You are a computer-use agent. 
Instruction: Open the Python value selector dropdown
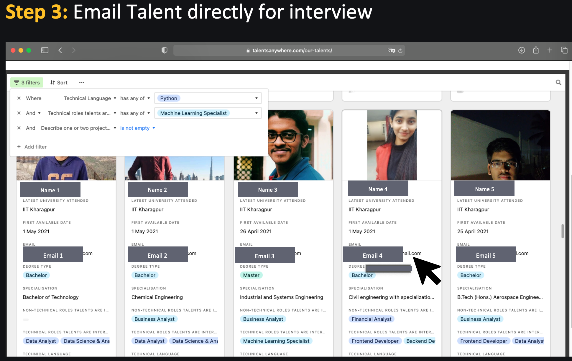pyautogui.click(x=256, y=98)
